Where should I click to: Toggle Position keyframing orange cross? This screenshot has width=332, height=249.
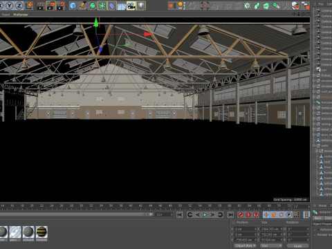(266, 214)
